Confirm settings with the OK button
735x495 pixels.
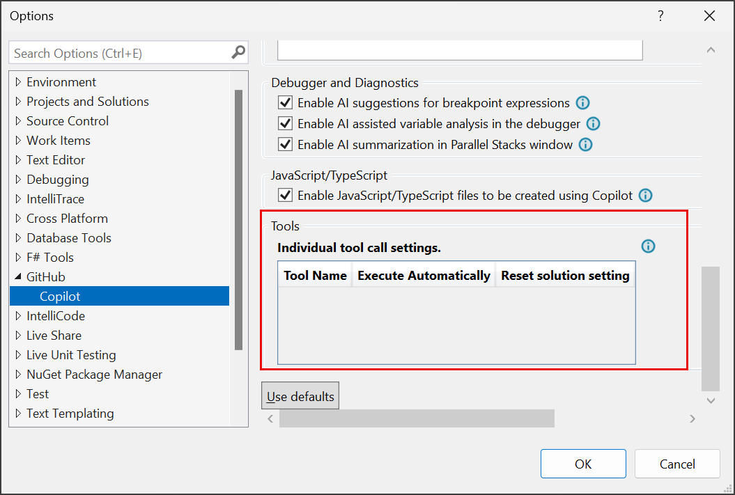[x=583, y=463]
